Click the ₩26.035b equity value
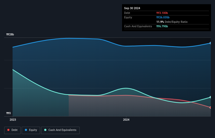This screenshot has height=138, width=215. coord(163,17)
